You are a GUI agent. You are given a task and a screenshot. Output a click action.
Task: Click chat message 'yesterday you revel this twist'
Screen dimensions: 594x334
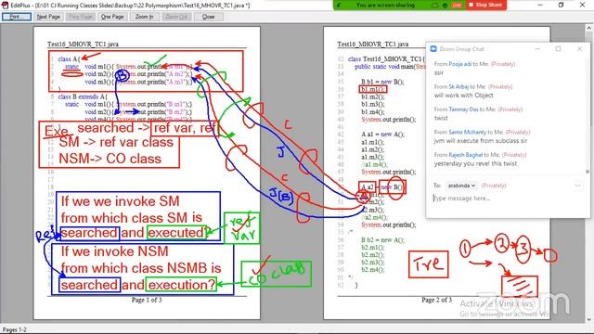[475, 163]
